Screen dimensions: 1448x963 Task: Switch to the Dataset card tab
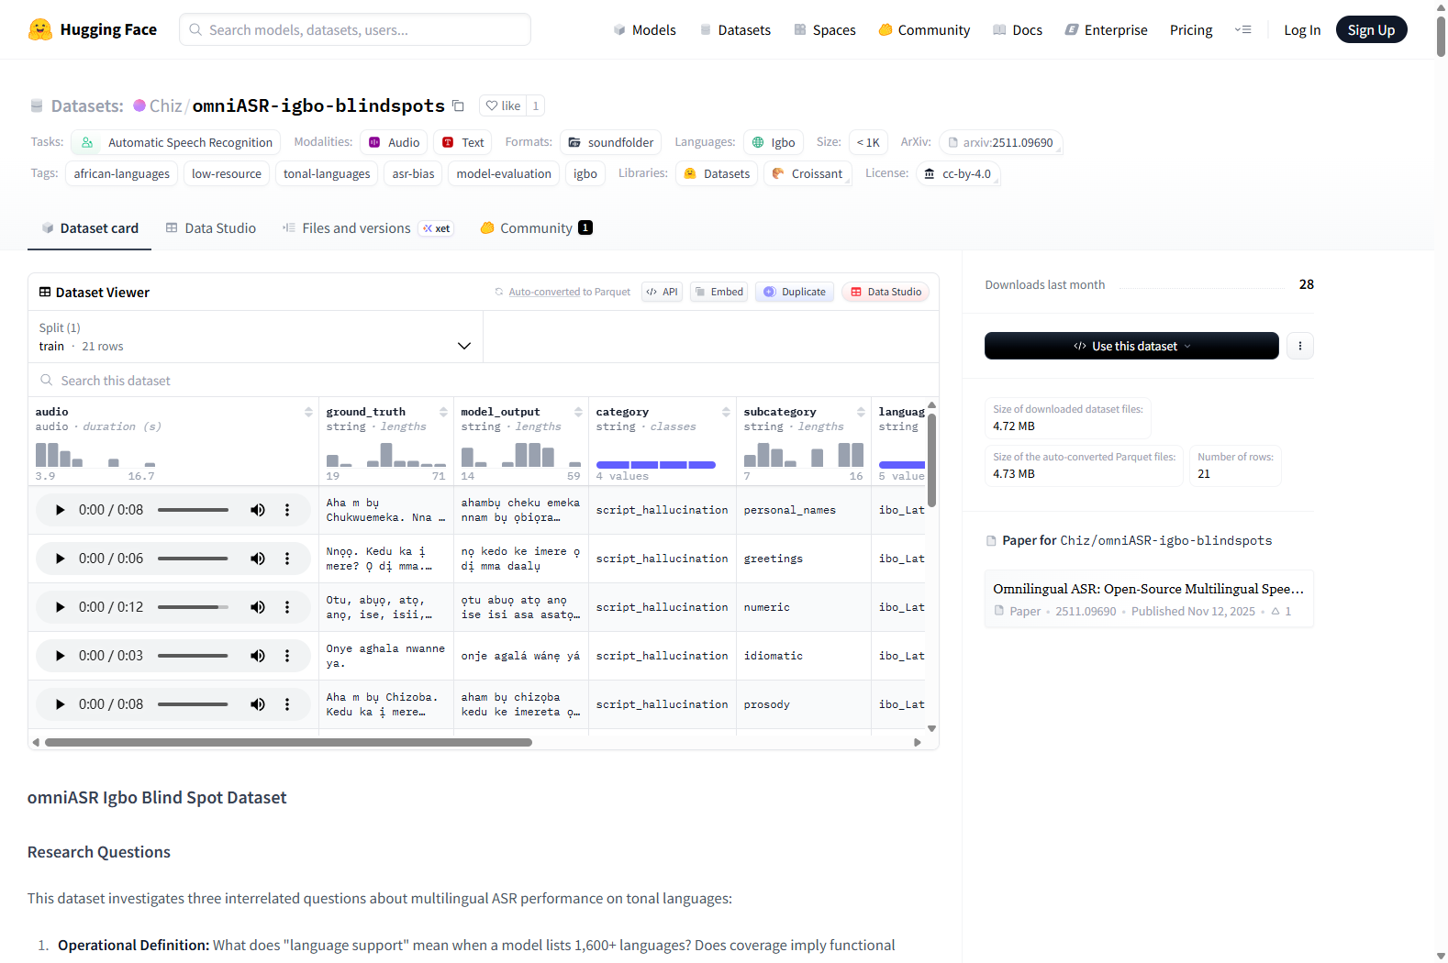pos(90,228)
